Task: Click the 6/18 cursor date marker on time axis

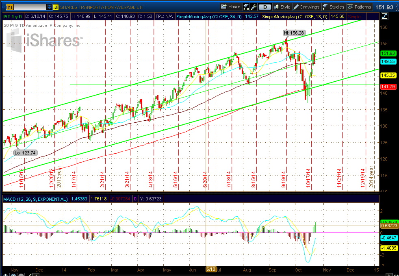Action: (211, 269)
